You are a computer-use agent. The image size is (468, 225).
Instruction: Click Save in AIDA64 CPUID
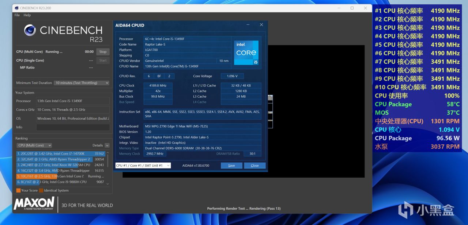pyautogui.click(x=231, y=166)
